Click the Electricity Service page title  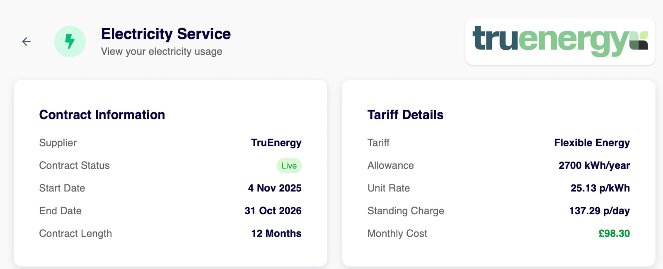point(166,34)
